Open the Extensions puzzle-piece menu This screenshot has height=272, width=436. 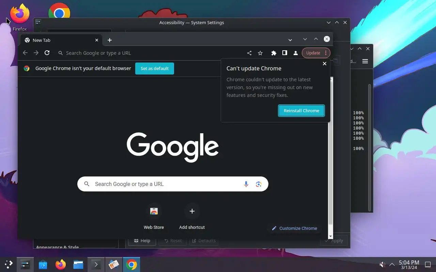tap(274, 53)
